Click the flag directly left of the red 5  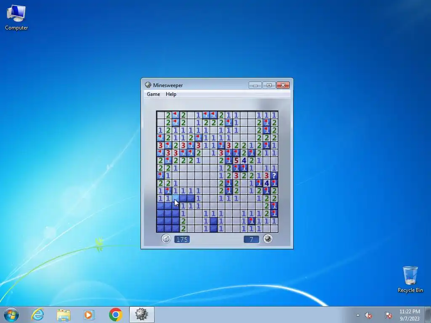coord(229,160)
